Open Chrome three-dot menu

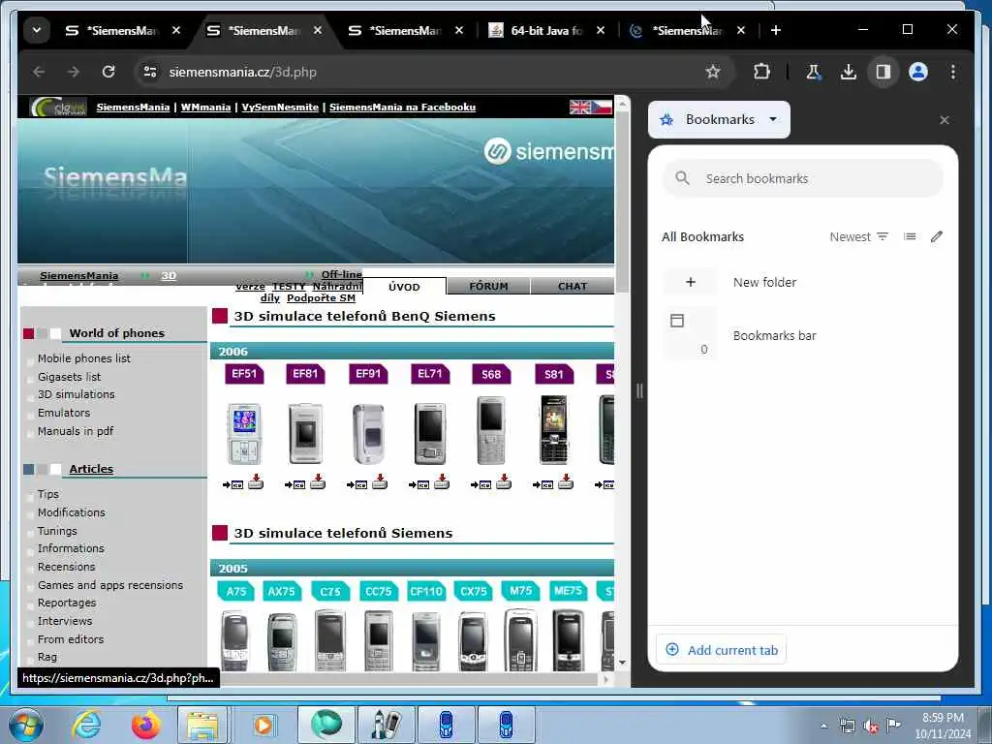pyautogui.click(x=953, y=72)
